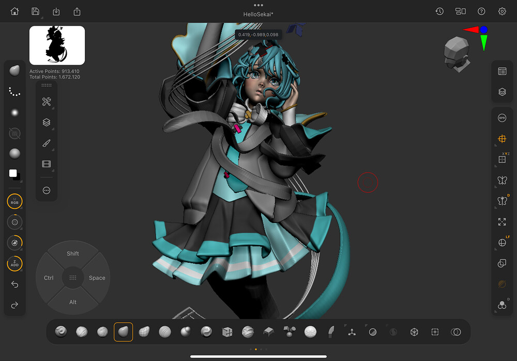Screen dimensions: 517x361
Task: Click the three dots above HelloSekai title
Action: [258, 5]
